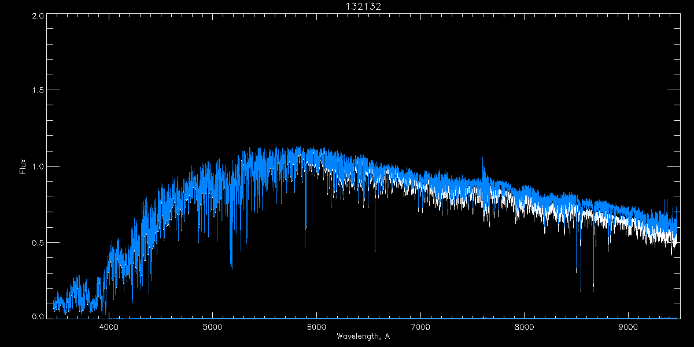
Task: Click the emission spike peak near 7600 A
Action: pyautogui.click(x=483, y=157)
